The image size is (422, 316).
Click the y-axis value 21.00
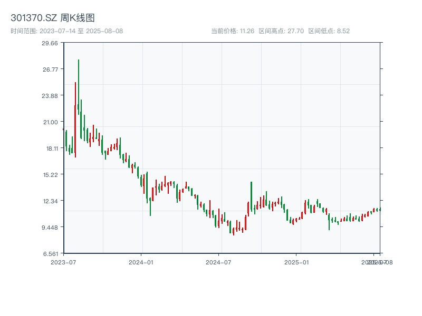point(51,122)
